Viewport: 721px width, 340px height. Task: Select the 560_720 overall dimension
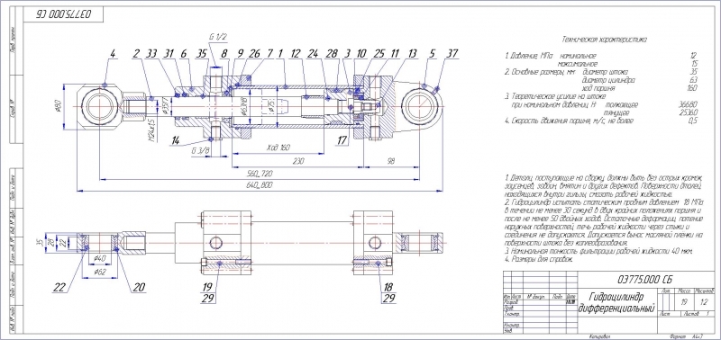click(260, 174)
